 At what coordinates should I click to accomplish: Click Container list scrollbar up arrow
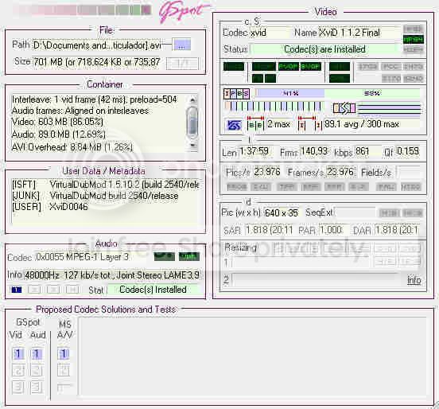[x=192, y=99]
